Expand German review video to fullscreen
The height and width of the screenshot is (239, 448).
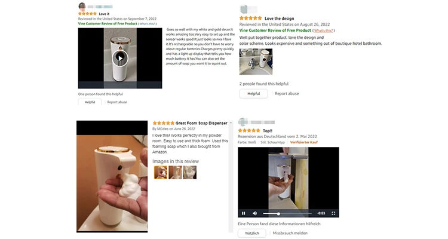tap(333, 213)
